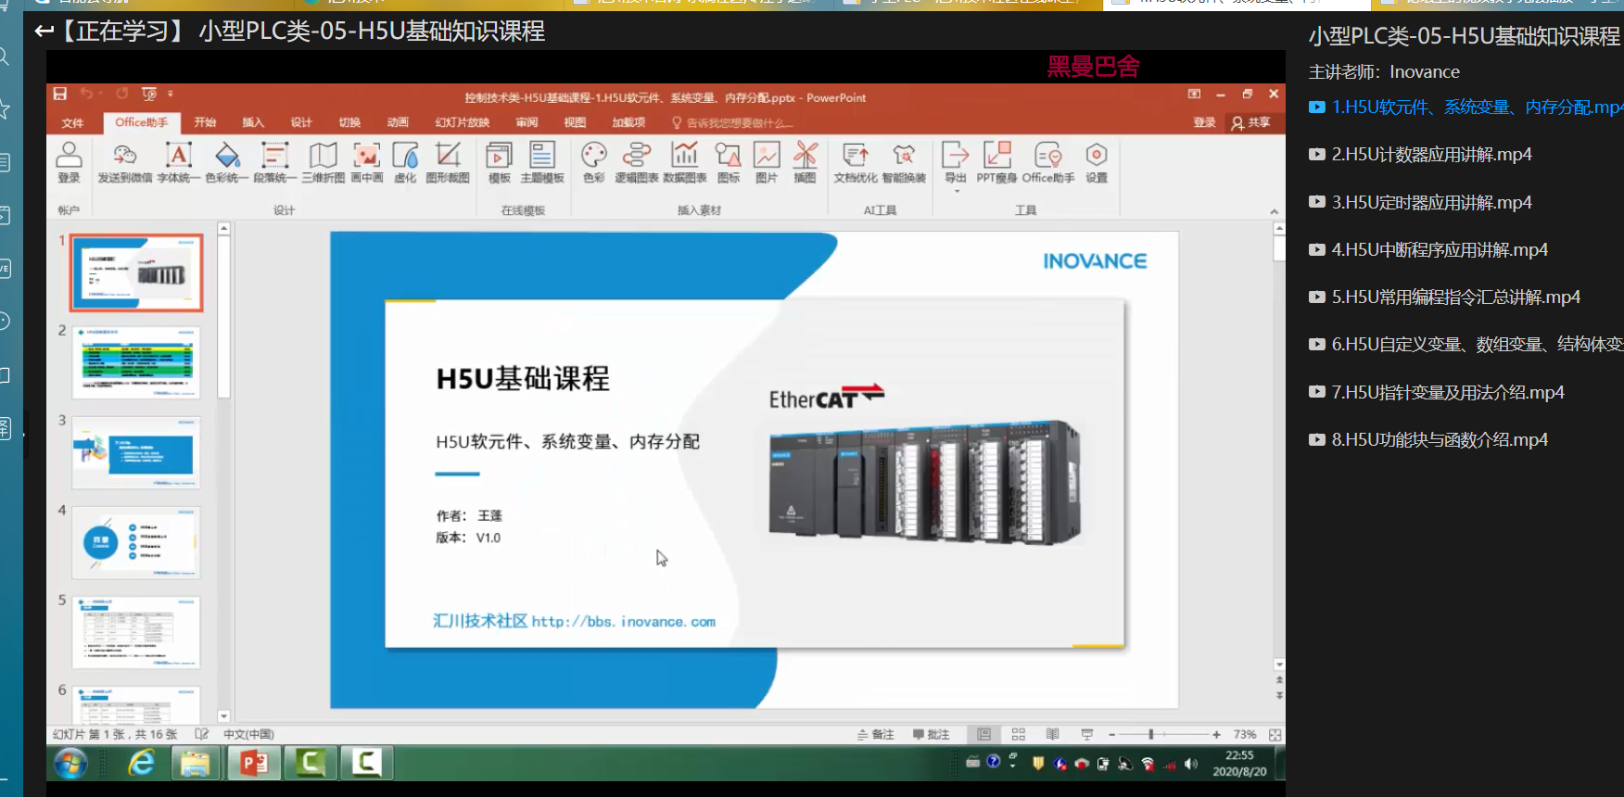Run the 智能换装 AI tool
Viewport: 1624px width, 797px height.
point(904,162)
